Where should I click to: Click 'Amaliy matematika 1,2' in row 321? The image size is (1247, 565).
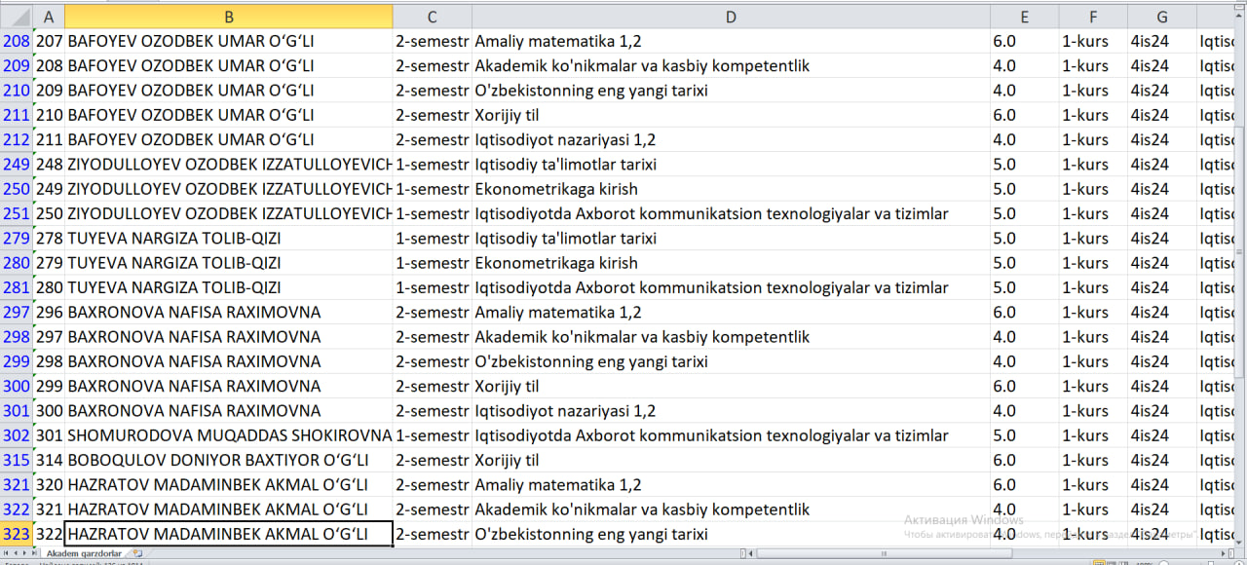pyautogui.click(x=731, y=485)
